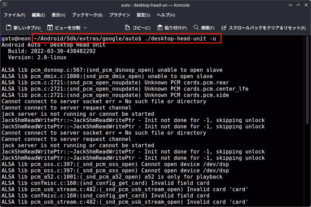The height and width of the screenshot is (207, 311).
Task: Click the gato@neon prompt text
Action: point(16,39)
